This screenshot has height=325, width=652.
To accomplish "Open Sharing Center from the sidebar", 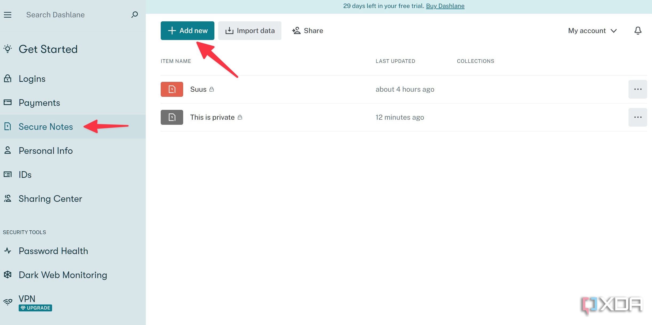I will (50, 199).
